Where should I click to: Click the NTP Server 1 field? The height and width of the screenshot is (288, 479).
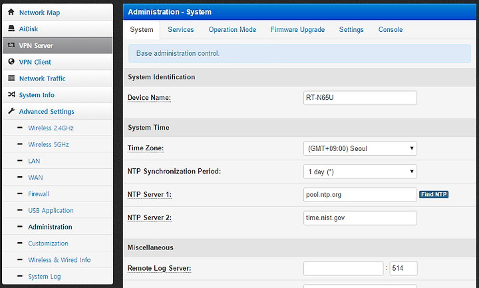point(360,194)
